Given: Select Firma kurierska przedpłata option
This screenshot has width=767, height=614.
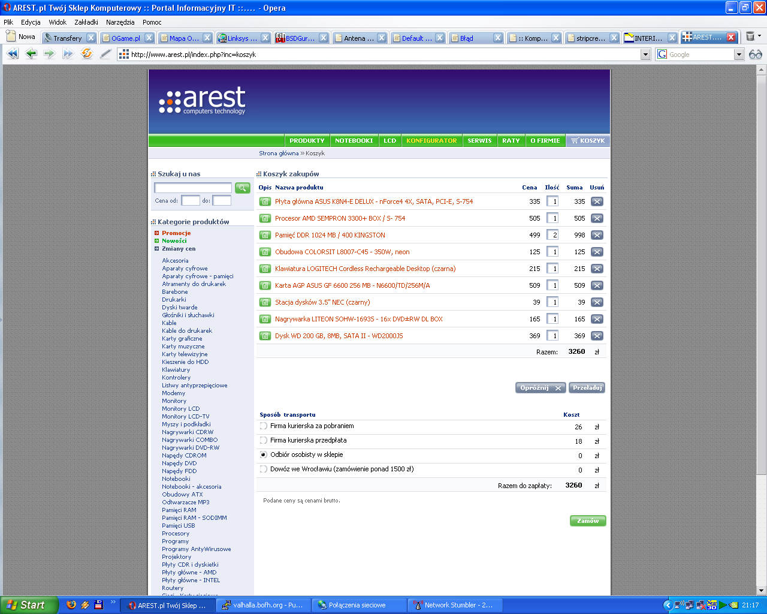Looking at the screenshot, I should 264,441.
